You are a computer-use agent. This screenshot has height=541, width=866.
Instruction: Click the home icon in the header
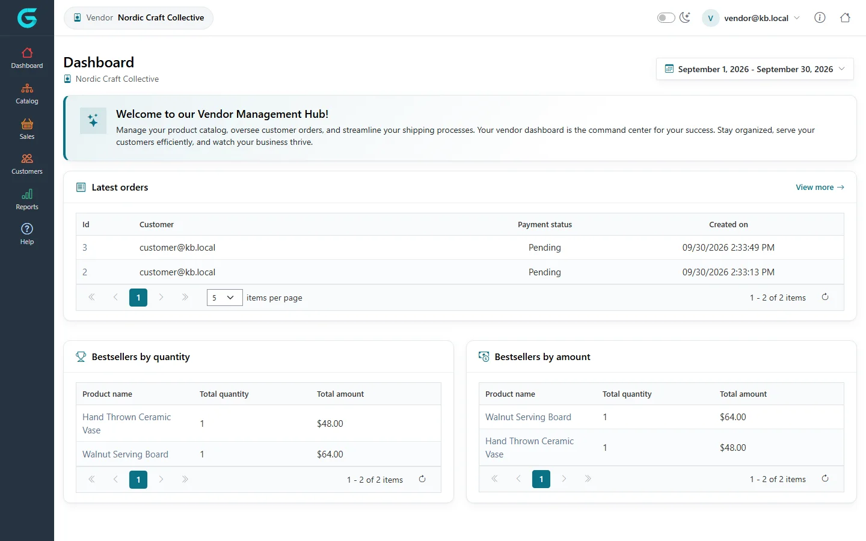tap(845, 17)
